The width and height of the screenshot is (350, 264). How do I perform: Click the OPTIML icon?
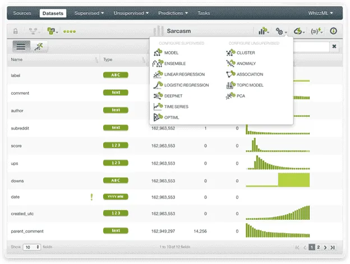[158, 117]
